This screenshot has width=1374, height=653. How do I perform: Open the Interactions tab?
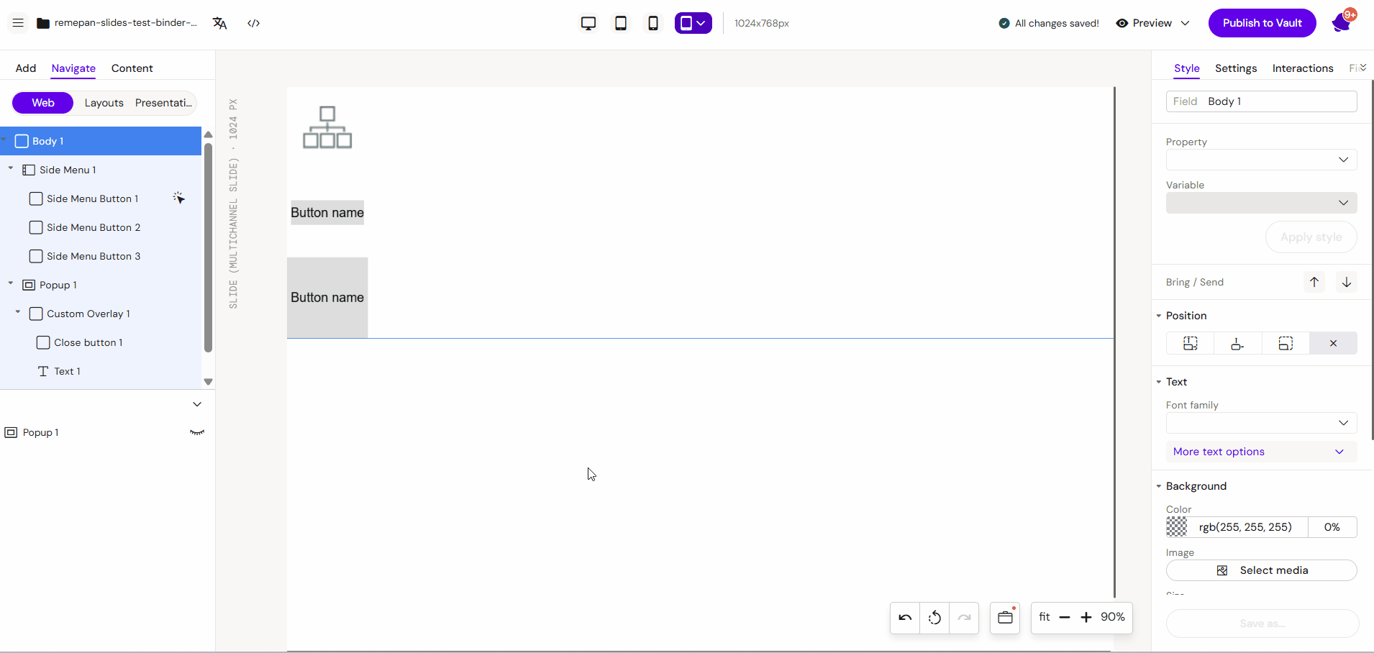(x=1303, y=68)
